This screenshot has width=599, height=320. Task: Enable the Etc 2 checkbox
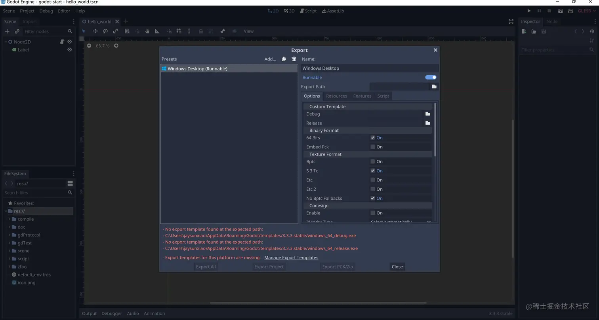pos(373,189)
